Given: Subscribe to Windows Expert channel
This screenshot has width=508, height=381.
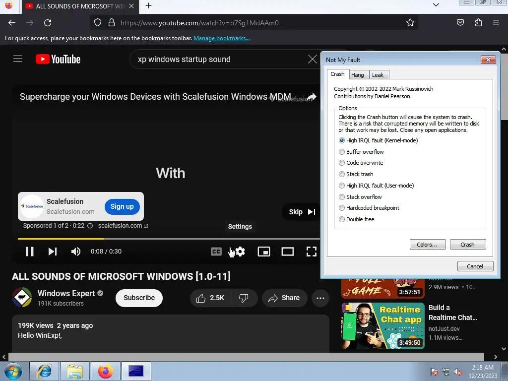Looking at the screenshot, I should pos(139,298).
